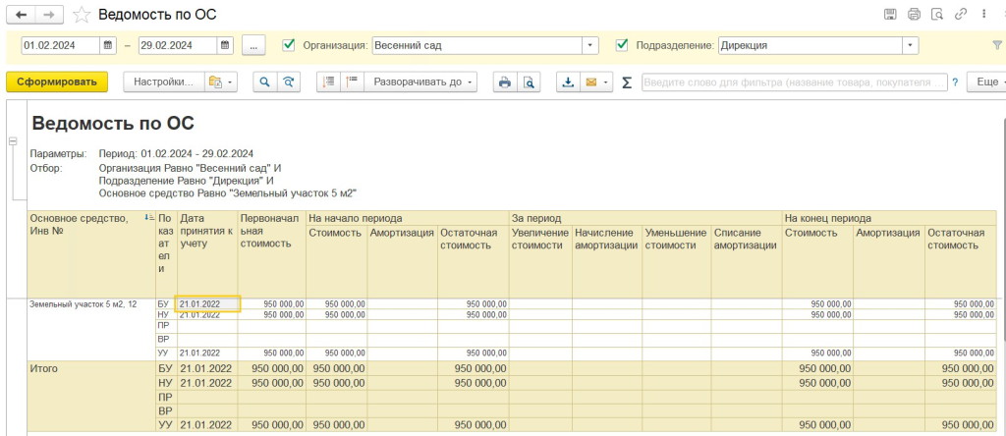
Task: Expand the Подразделение dropdown list
Action: click(911, 45)
